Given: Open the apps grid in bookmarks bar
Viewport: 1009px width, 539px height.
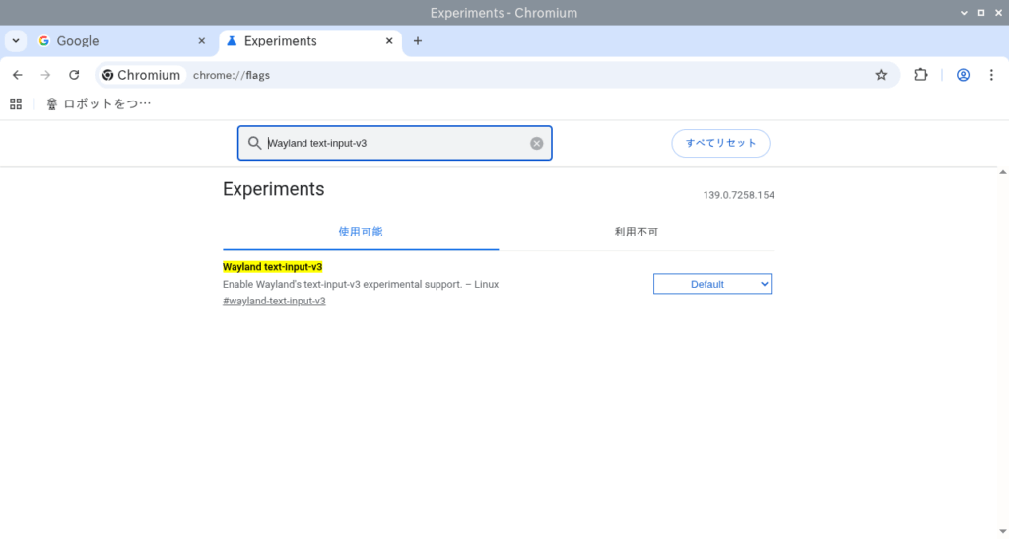Looking at the screenshot, I should (16, 103).
